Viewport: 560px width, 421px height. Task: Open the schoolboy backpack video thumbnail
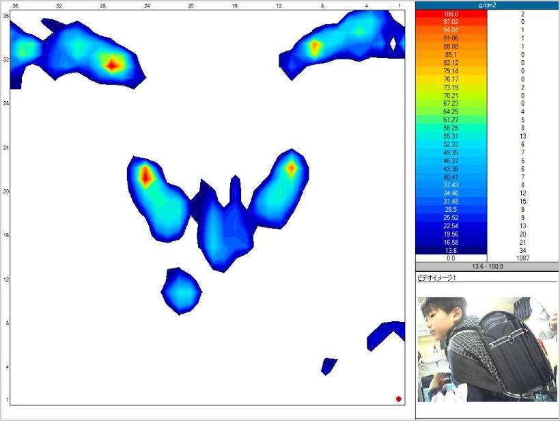[487, 349]
